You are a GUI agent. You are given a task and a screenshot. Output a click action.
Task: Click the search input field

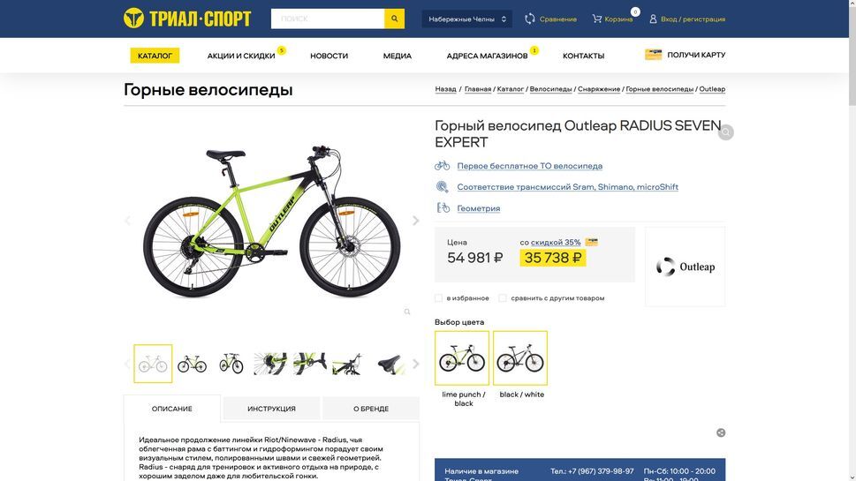(327, 19)
